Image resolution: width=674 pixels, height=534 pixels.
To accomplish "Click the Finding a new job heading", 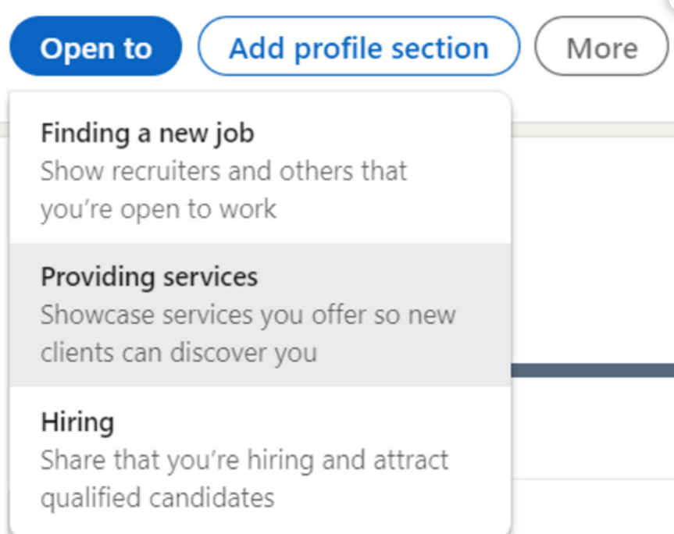I will click(148, 133).
